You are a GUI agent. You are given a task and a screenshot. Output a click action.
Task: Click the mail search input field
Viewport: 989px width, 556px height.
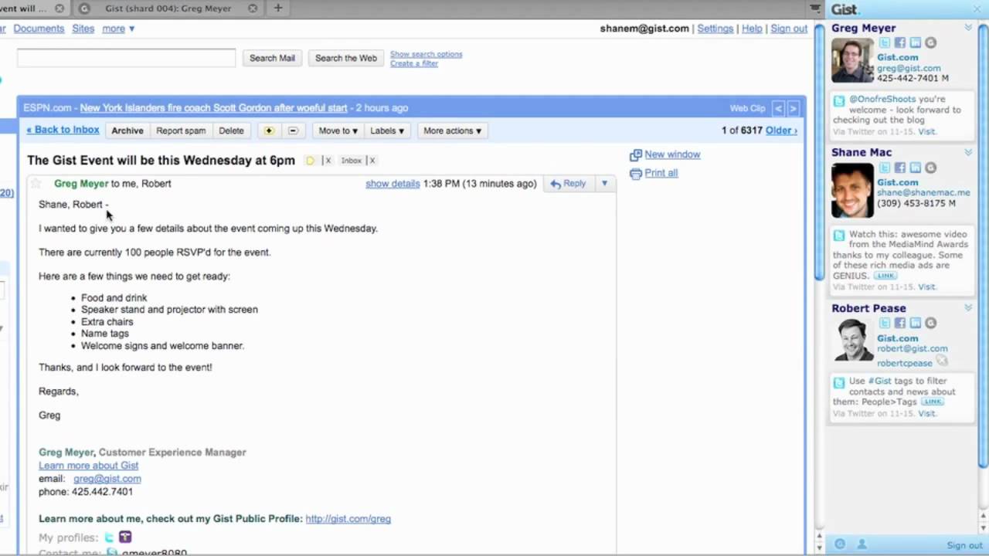click(126, 58)
